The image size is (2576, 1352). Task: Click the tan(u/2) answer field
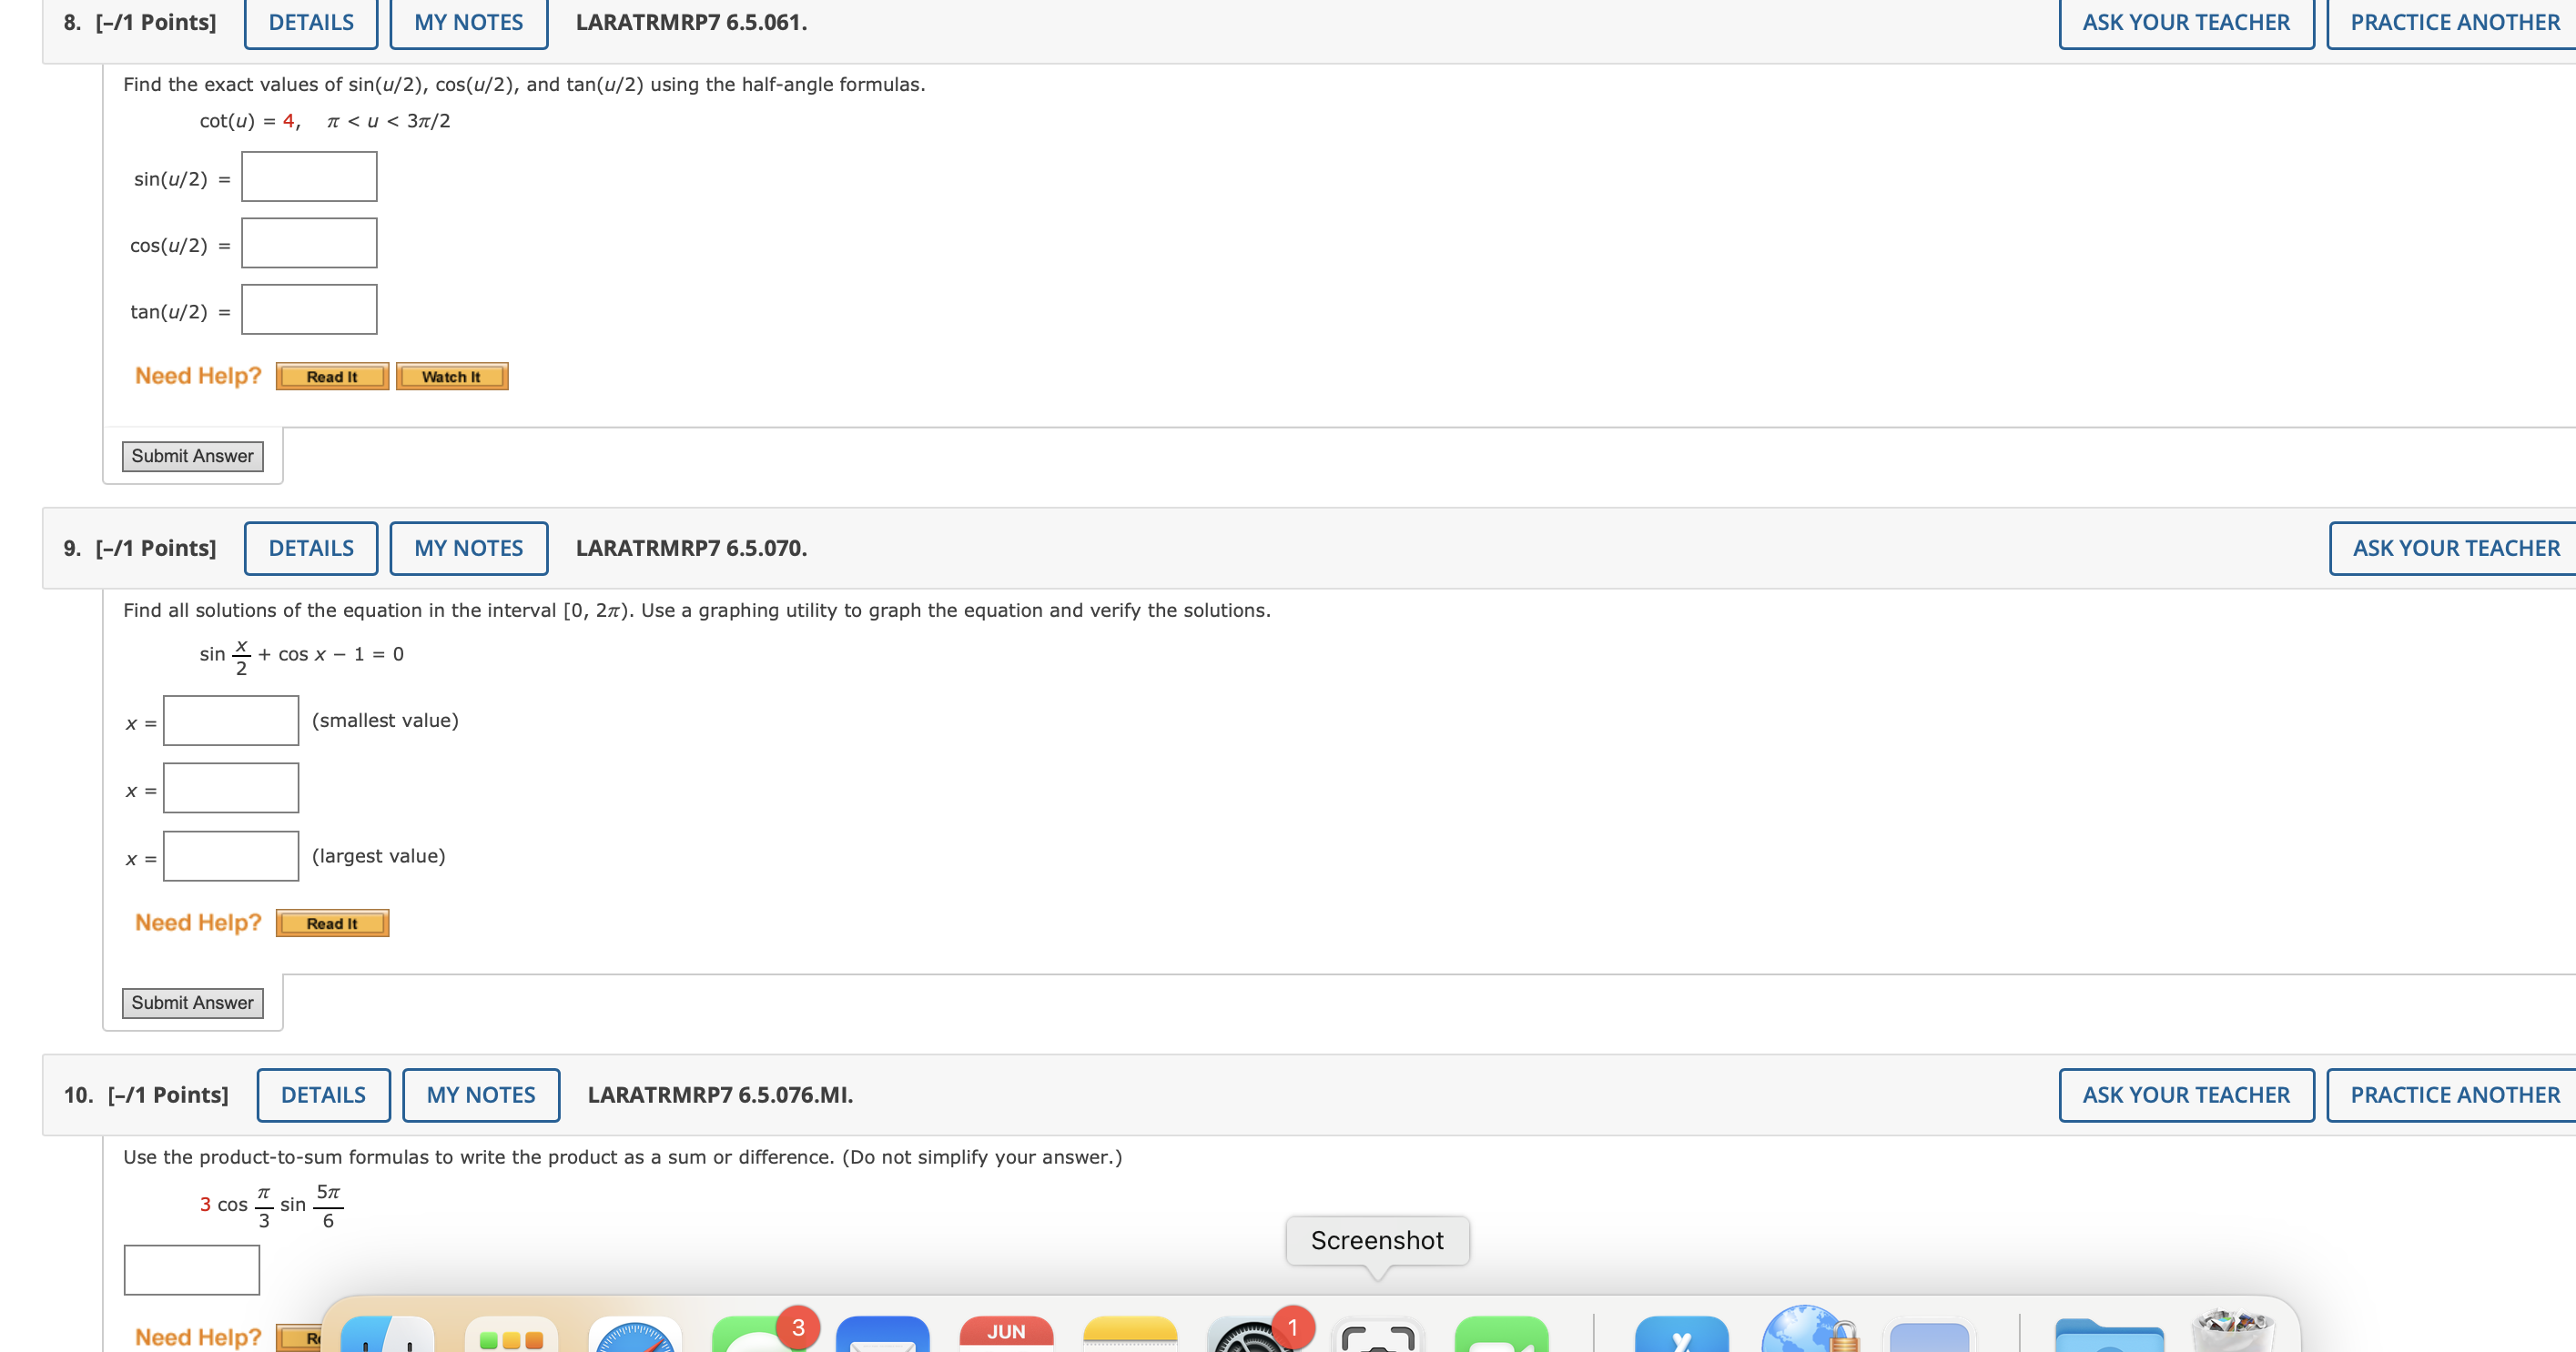pyautogui.click(x=309, y=309)
